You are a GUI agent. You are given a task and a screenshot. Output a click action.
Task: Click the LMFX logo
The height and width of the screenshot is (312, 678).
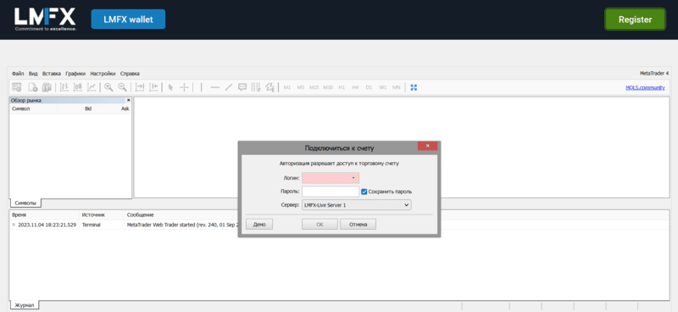46,19
